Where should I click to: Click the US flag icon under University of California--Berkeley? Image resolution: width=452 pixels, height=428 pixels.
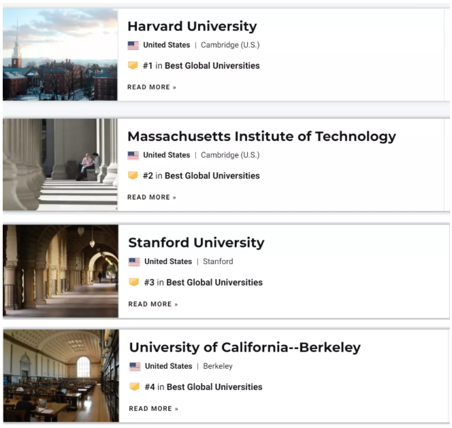135,367
